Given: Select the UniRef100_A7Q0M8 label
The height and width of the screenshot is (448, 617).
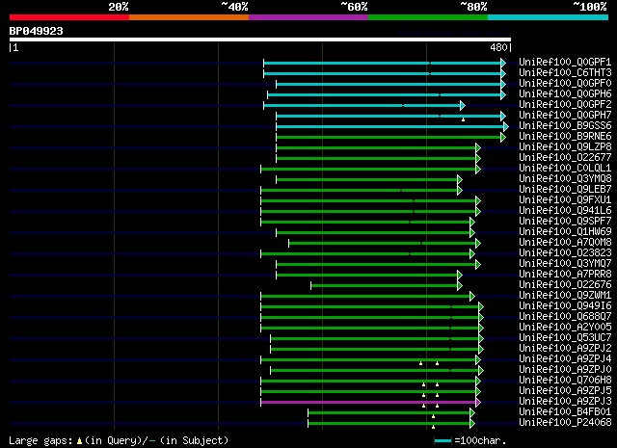Looking at the screenshot, I should coord(565,243).
